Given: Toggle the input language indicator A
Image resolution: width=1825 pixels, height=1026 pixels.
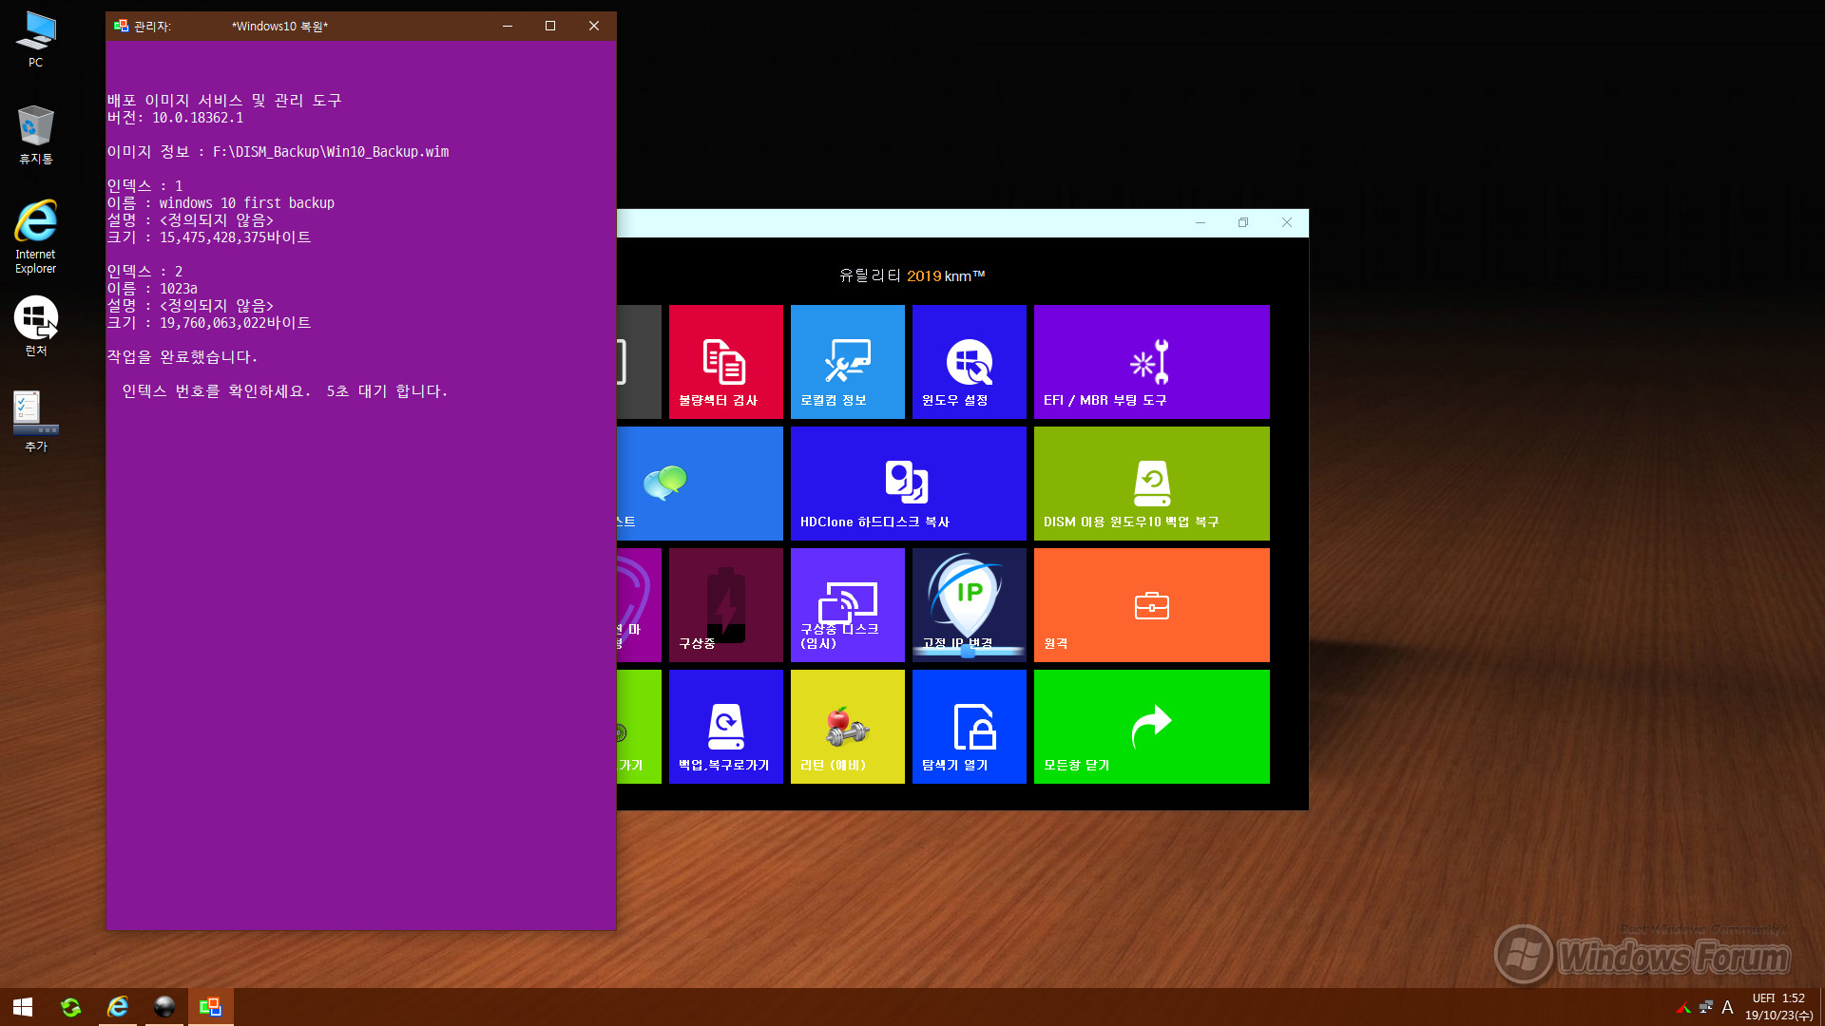Looking at the screenshot, I should click(x=1727, y=1007).
